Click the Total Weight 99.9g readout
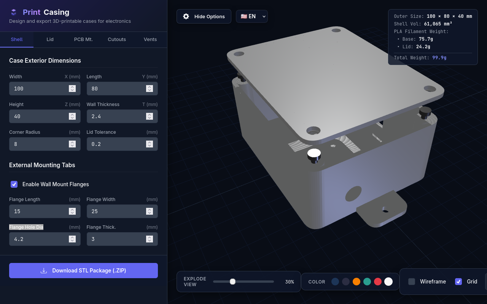The image size is (487, 304). tap(420, 58)
